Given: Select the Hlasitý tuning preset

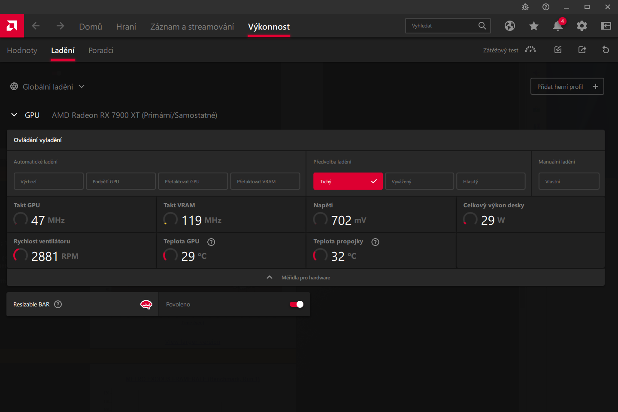Looking at the screenshot, I should tap(491, 181).
